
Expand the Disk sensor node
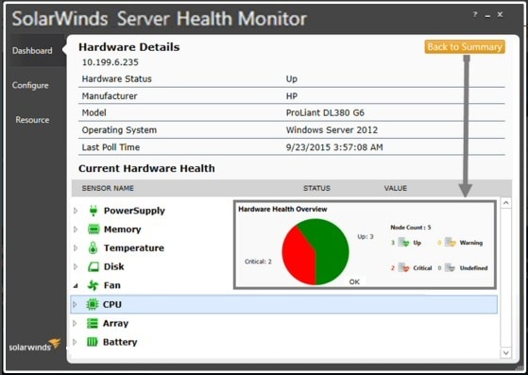(x=76, y=266)
